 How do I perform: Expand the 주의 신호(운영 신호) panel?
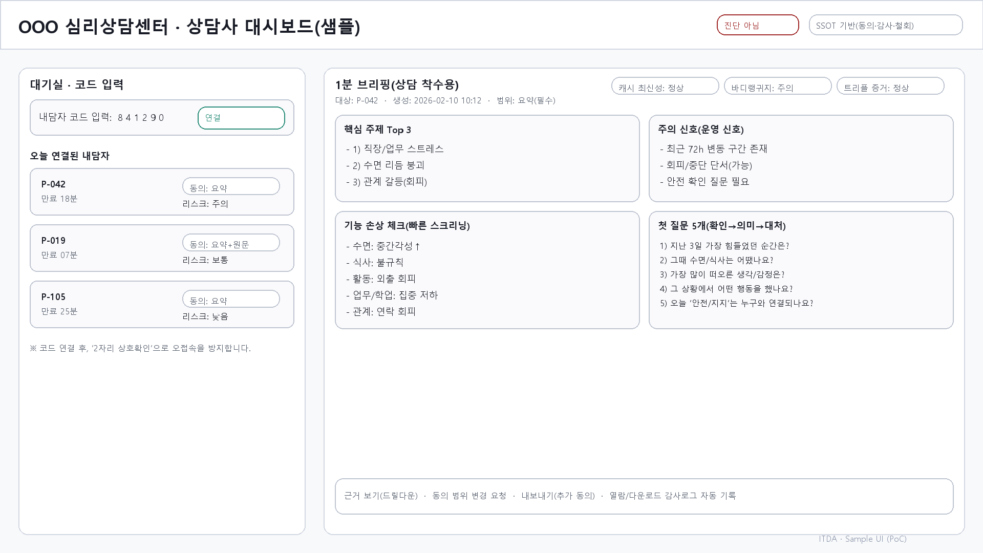(800, 157)
